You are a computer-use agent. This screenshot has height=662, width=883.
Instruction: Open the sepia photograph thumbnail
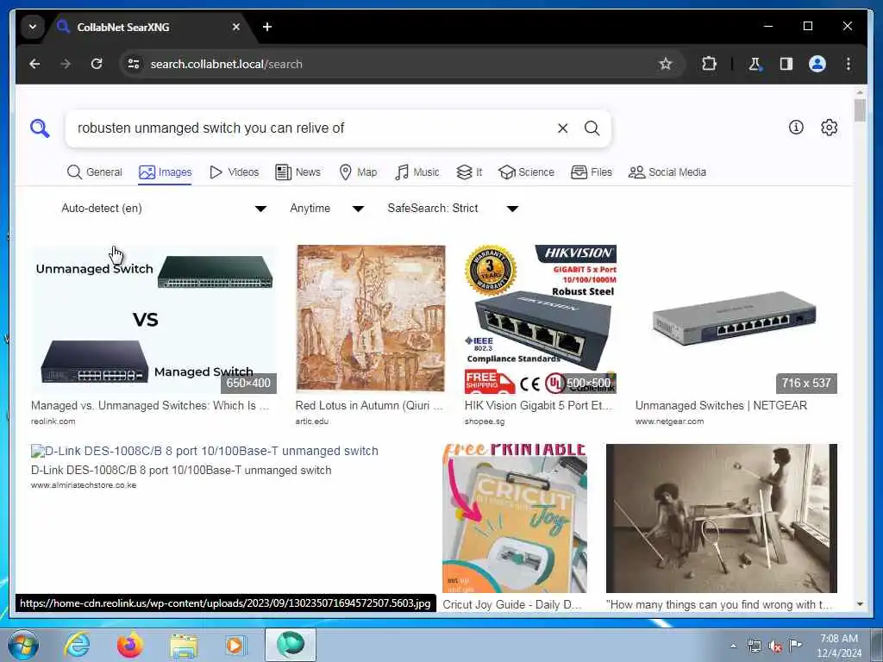click(722, 518)
